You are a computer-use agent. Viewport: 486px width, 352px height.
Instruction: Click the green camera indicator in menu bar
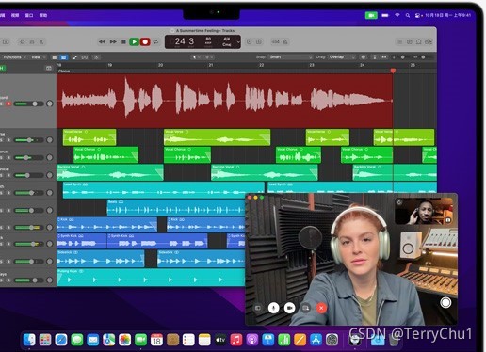click(x=371, y=15)
